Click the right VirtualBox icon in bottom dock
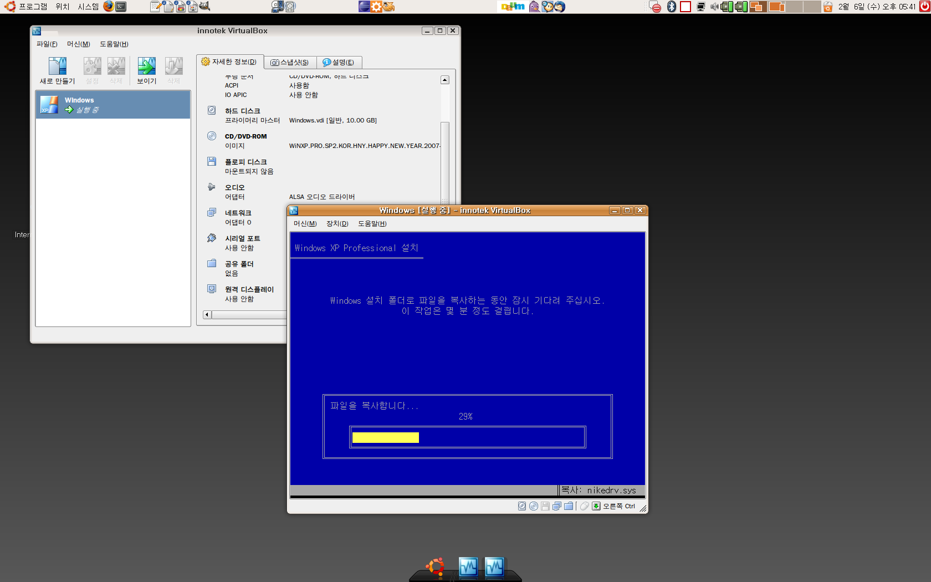This screenshot has height=582, width=931. click(x=494, y=567)
